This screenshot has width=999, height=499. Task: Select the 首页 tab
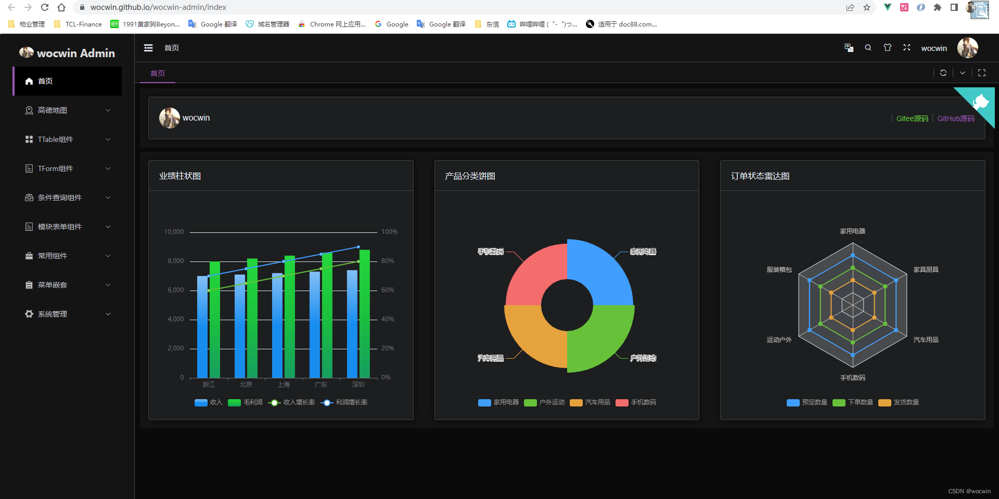[x=157, y=73]
